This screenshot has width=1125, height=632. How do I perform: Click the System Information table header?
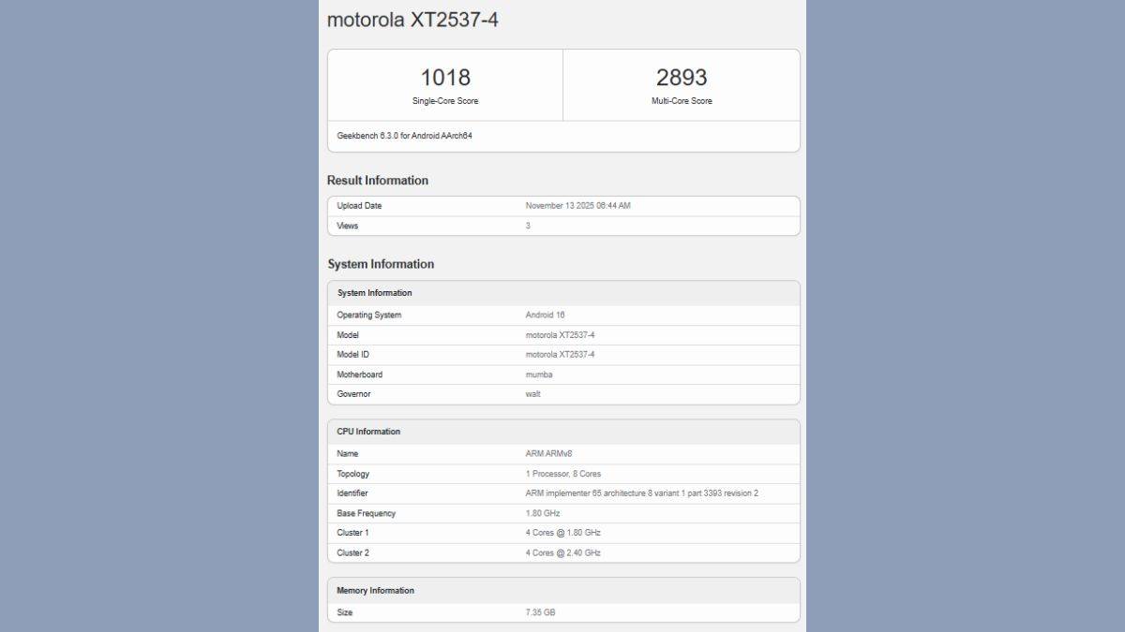374,293
